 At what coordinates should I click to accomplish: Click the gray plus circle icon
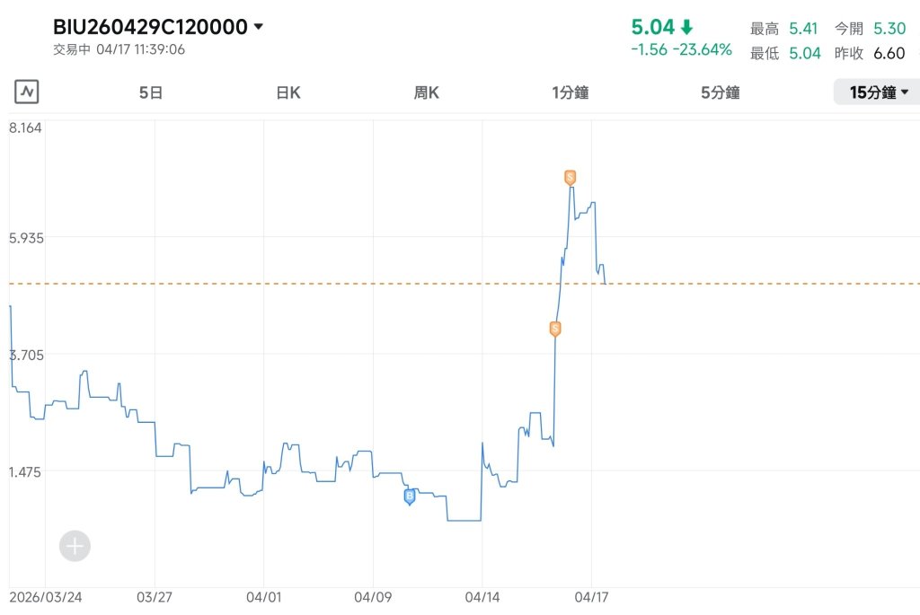[x=75, y=547]
